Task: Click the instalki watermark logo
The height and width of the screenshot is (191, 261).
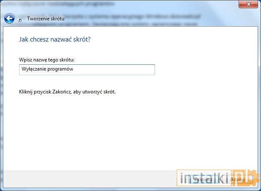Action: (x=203, y=179)
